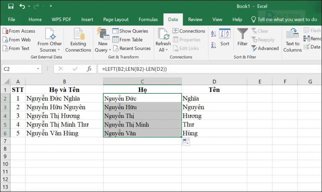Viewport: 322px width, 192px height.
Task: Click header cell Họ và Tên
Action: click(x=64, y=90)
